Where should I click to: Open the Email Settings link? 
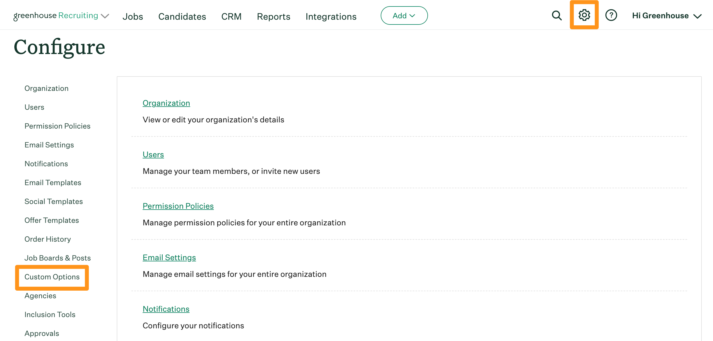[169, 257]
